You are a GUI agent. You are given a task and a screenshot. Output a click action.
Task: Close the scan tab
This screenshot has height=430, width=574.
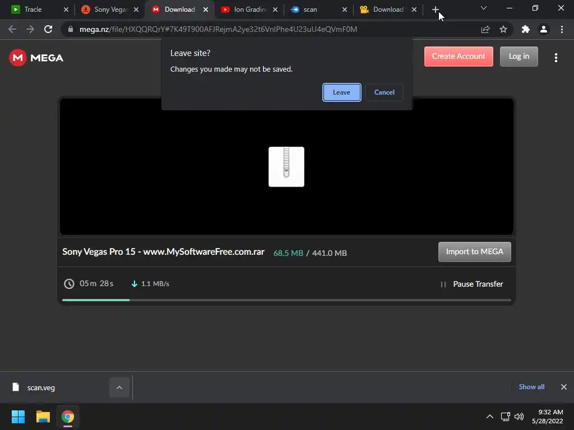point(345,10)
